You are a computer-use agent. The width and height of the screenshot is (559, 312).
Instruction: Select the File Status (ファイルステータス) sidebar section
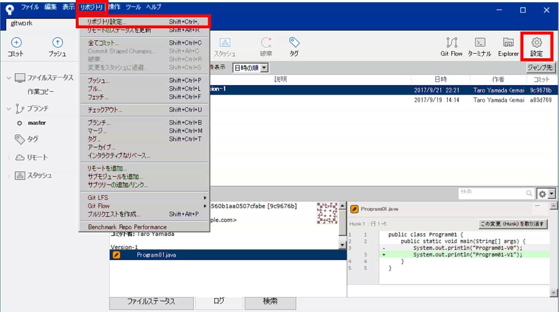[x=44, y=77]
